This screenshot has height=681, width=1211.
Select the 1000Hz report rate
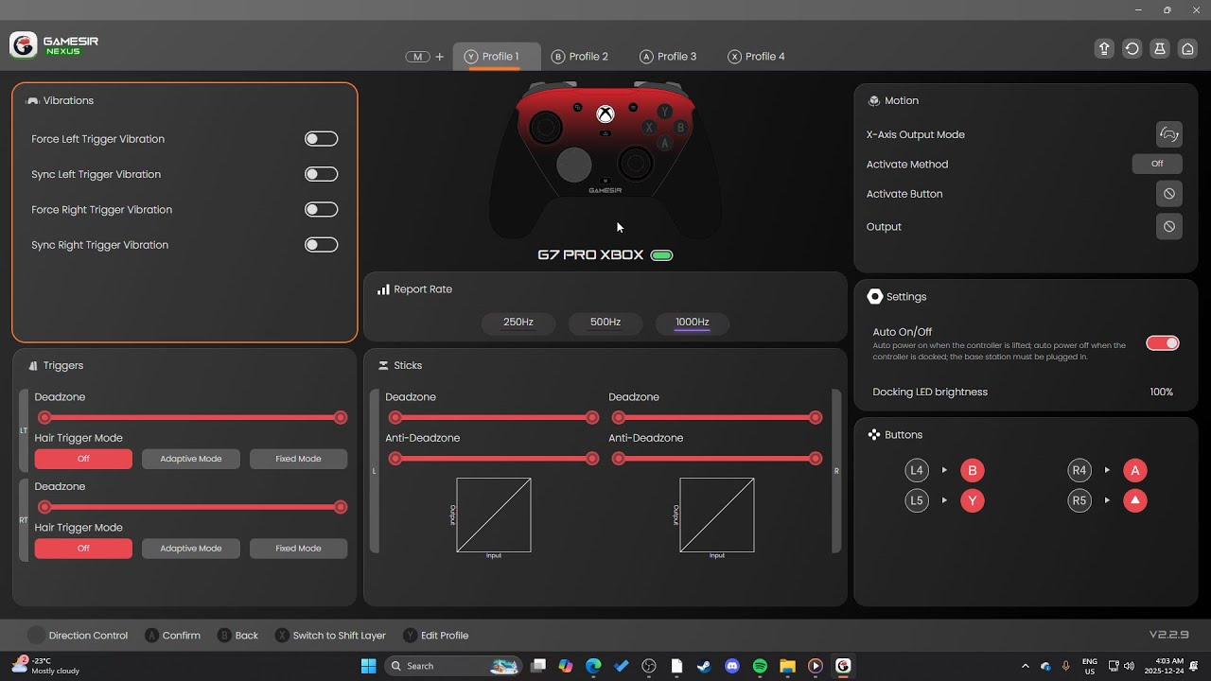tap(693, 323)
